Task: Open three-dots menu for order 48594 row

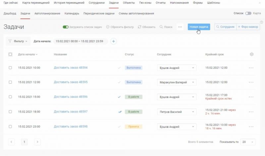Action: click(x=251, y=68)
